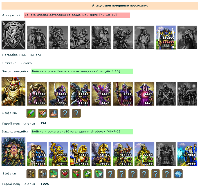Select the mule cart unit with 73341
Screen dimensions: 198x186
[x=37, y=154]
